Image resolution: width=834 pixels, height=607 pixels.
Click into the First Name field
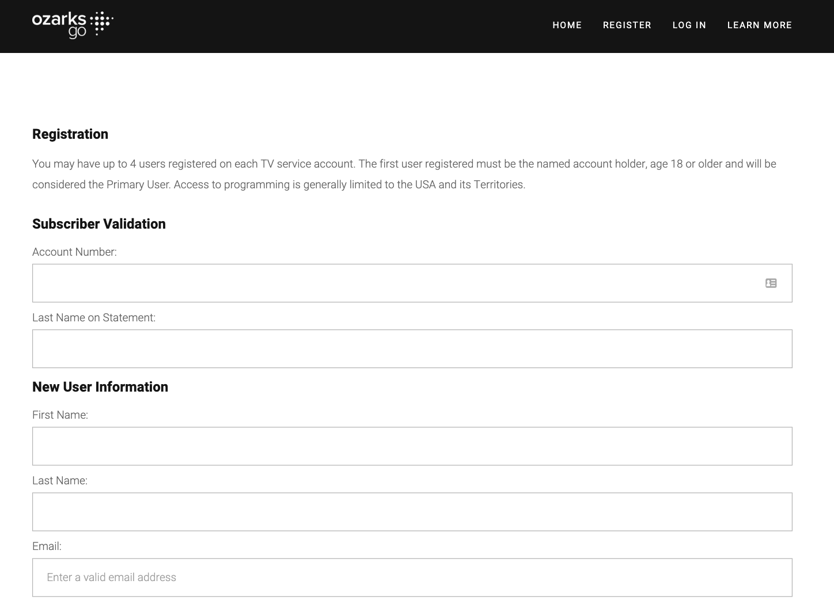(412, 446)
